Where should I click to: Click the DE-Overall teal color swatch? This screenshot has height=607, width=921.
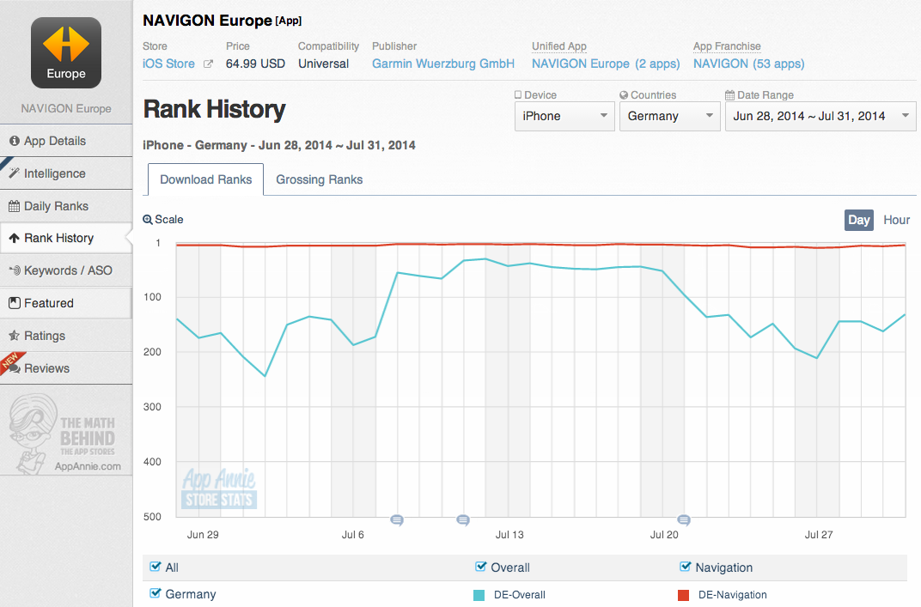click(x=479, y=595)
